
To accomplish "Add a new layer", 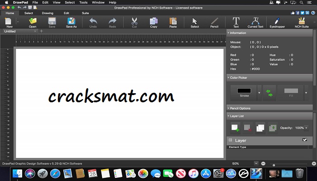I will (235, 128).
